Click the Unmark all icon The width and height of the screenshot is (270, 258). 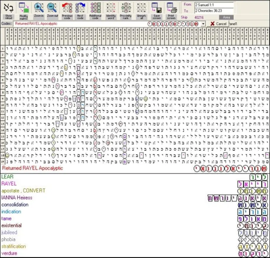[141, 8]
